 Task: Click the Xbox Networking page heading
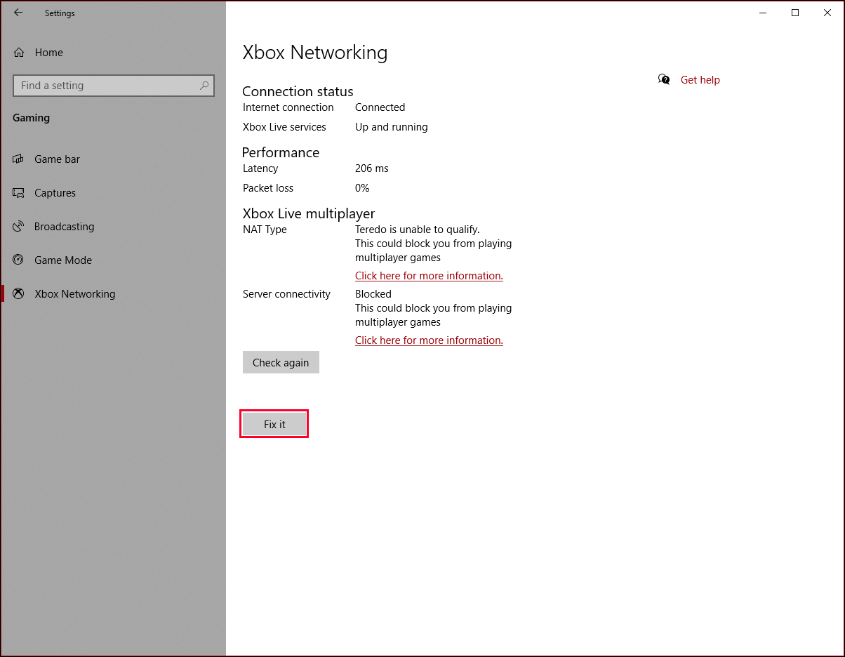315,53
